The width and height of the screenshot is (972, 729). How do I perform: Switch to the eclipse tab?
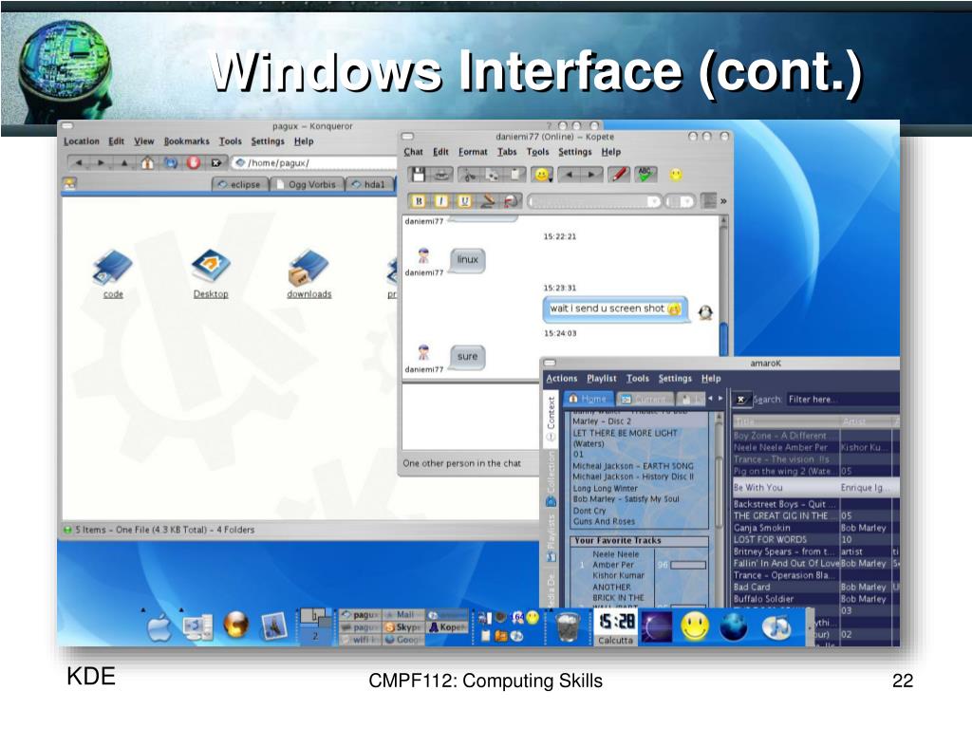(240, 185)
